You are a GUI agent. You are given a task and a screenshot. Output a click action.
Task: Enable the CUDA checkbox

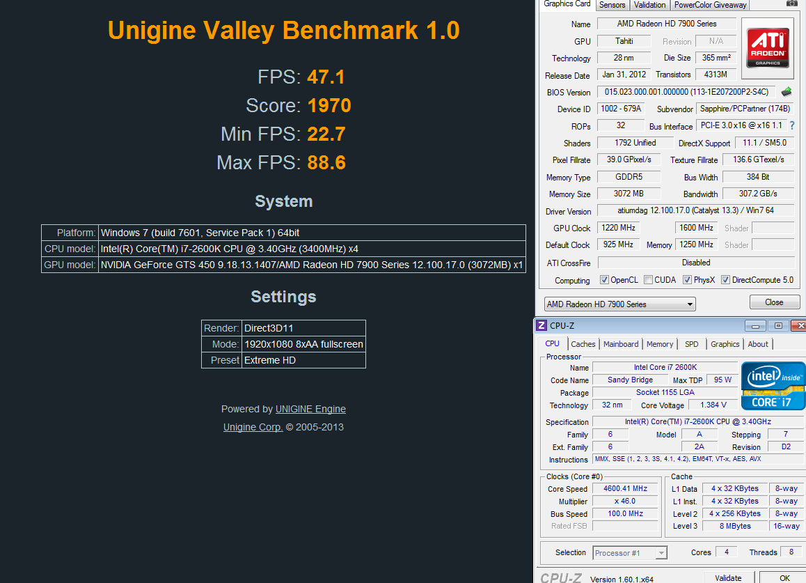(649, 280)
